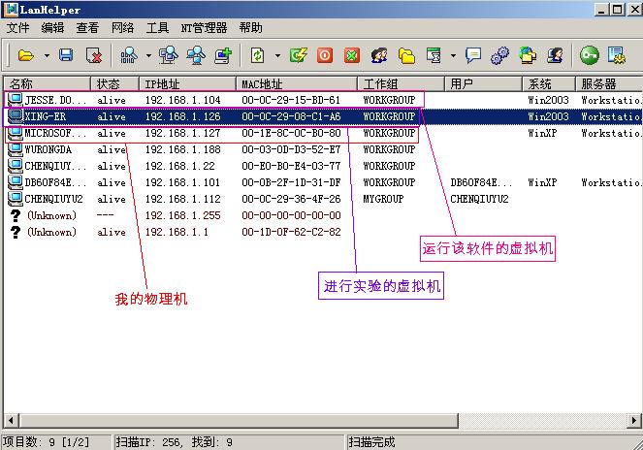
Task: Sort by the 服务器 column header
Action: tap(609, 83)
